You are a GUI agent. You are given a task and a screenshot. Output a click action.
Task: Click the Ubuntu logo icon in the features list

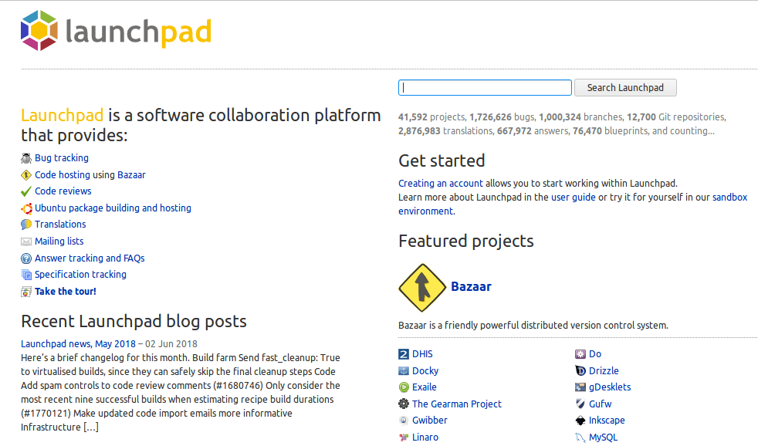pos(26,208)
